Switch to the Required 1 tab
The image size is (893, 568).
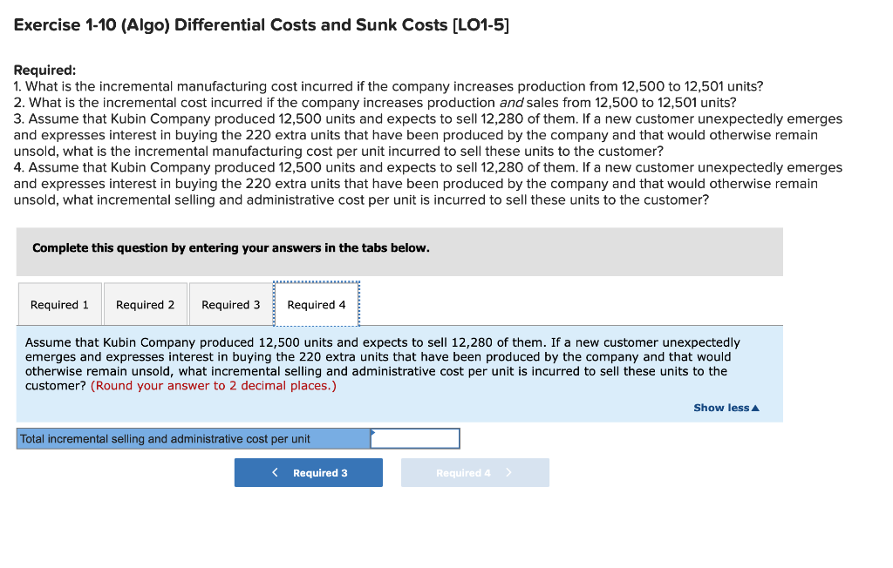pyautogui.click(x=59, y=304)
